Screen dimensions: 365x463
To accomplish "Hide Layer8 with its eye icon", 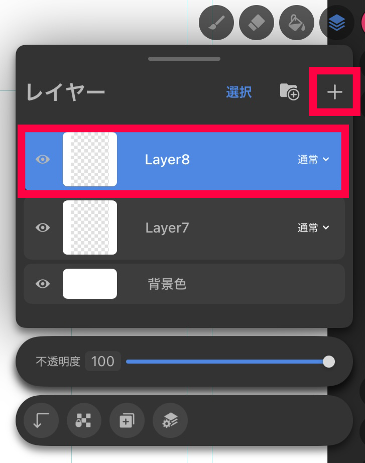I will click(x=43, y=160).
